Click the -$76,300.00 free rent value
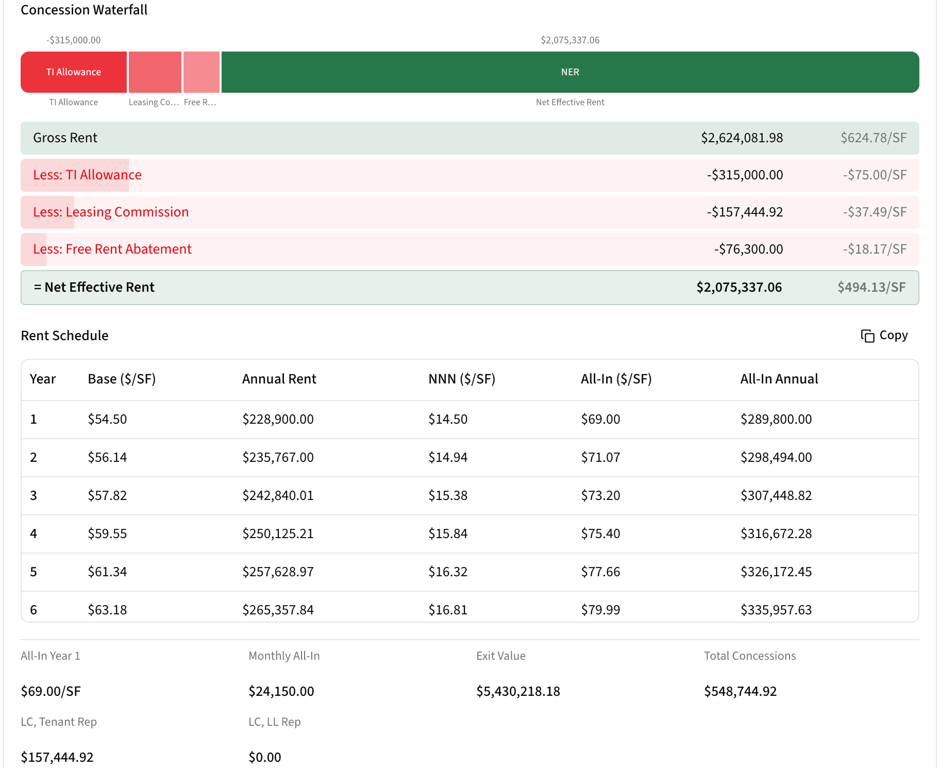Image resolution: width=940 pixels, height=768 pixels. (748, 249)
